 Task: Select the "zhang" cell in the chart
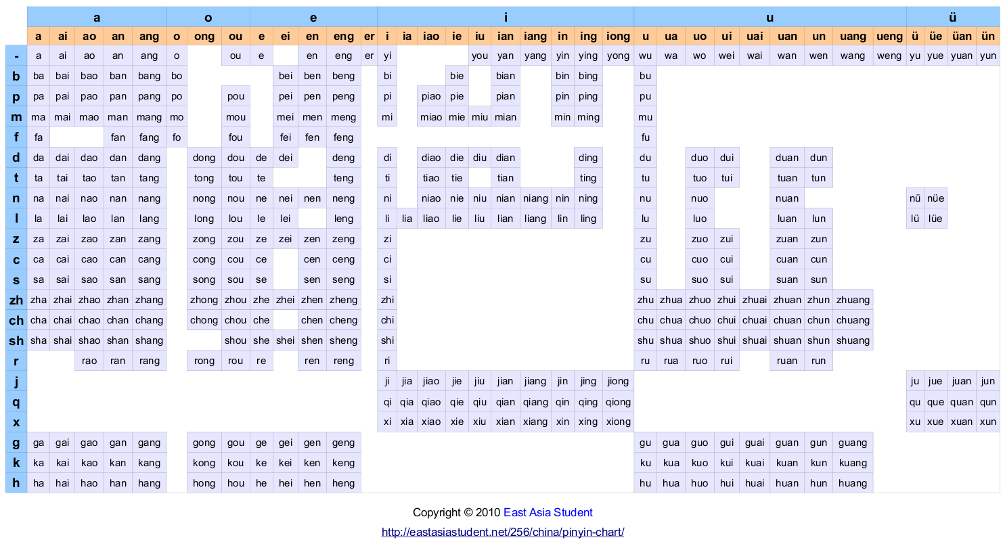[x=148, y=300]
